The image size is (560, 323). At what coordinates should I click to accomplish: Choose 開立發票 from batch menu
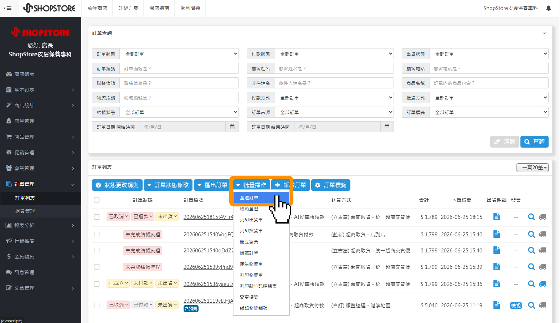[261, 242]
